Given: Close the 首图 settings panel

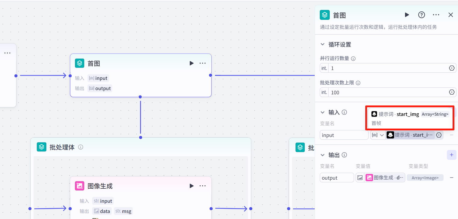Looking at the screenshot, I should coord(451,15).
